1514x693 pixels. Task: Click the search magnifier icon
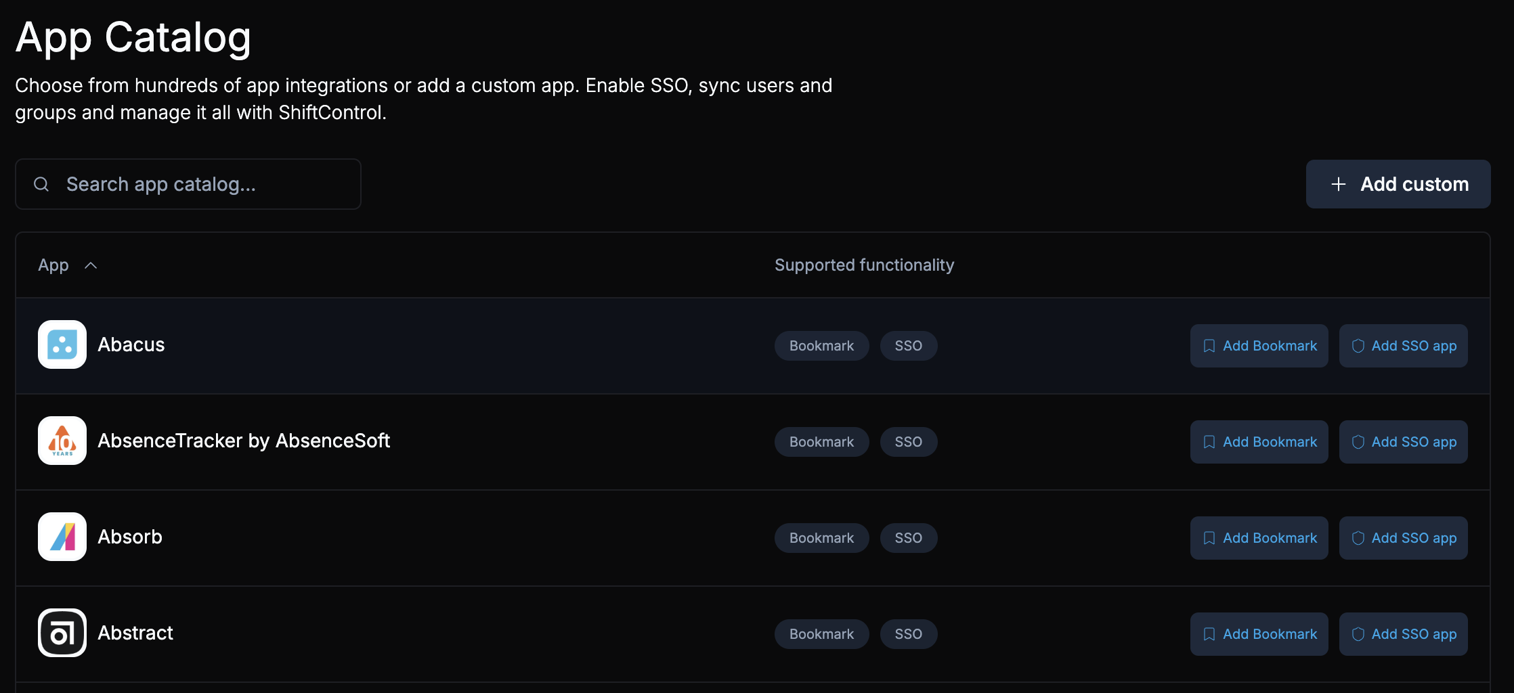pyautogui.click(x=41, y=183)
